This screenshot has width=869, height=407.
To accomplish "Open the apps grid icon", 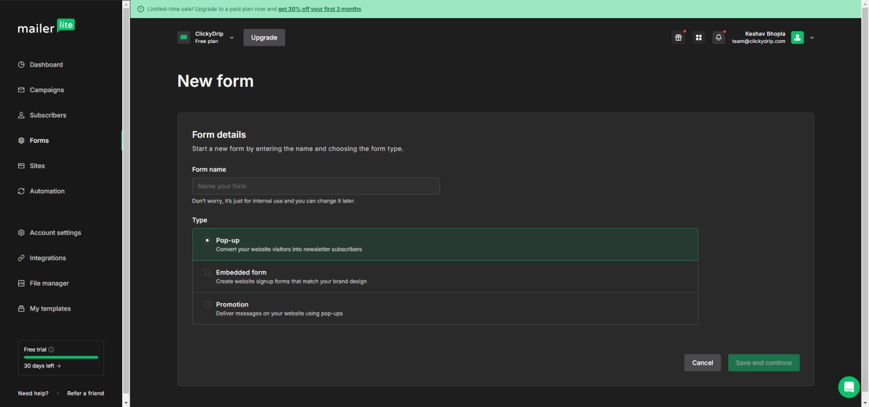I will click(699, 38).
